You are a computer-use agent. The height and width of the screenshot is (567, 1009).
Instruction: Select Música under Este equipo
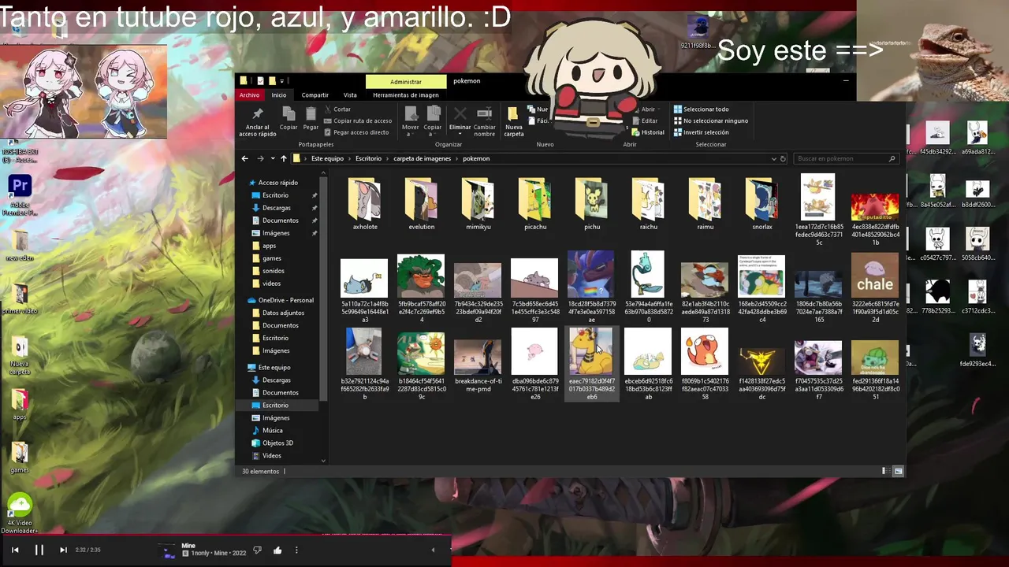[x=272, y=430]
